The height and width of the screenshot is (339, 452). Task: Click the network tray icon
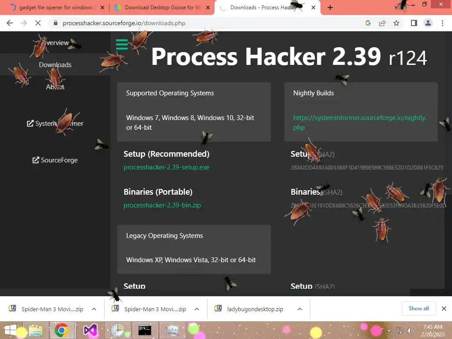pyautogui.click(x=399, y=331)
